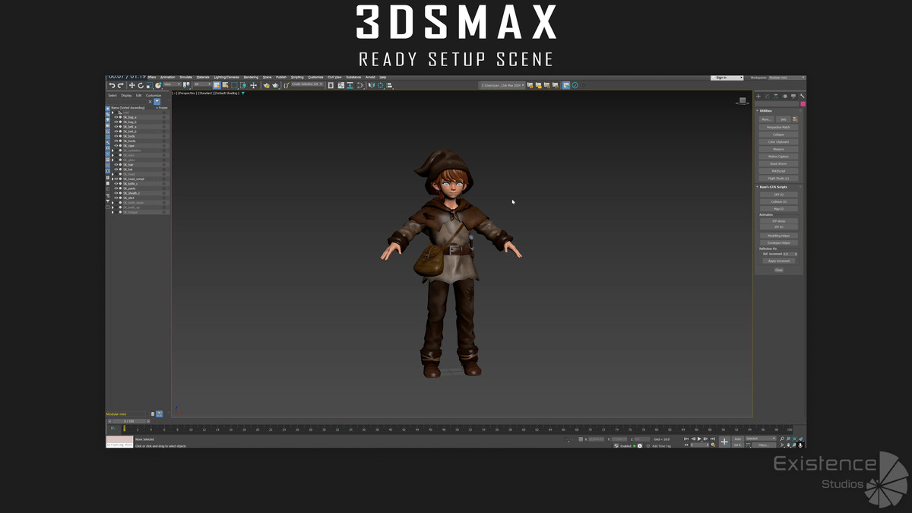Click the time slider handle 0 / 100
Viewport: 912px width, 513px height.
point(128,421)
